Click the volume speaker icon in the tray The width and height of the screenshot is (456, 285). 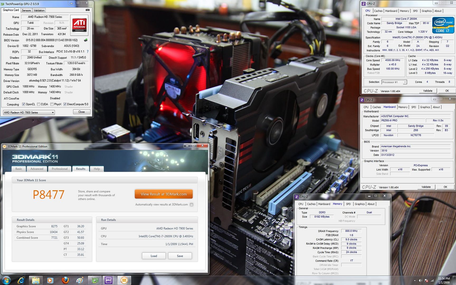point(420,281)
